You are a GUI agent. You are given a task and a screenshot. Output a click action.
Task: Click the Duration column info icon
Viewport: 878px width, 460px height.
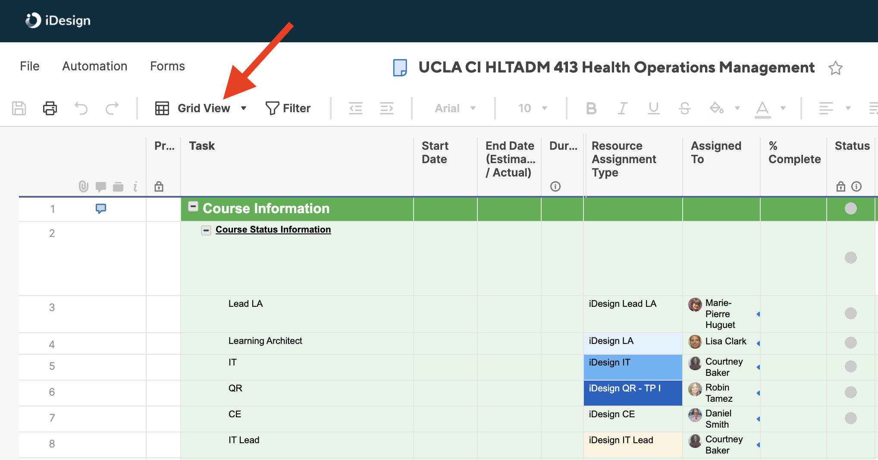pyautogui.click(x=555, y=186)
